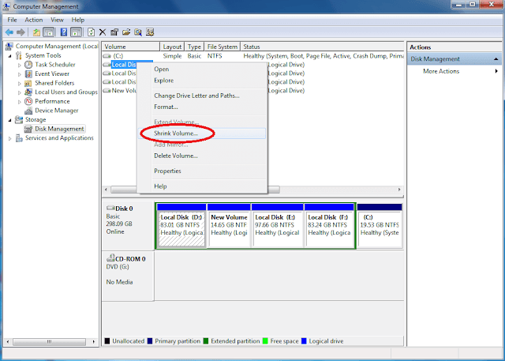Open the File menu
This screenshot has width=505, height=361.
point(13,20)
